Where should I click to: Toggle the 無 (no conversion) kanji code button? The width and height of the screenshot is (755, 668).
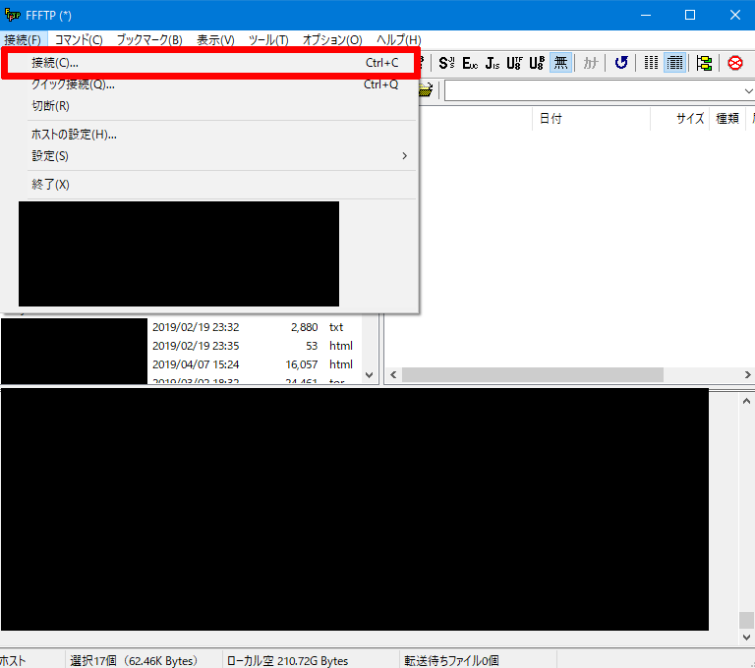[x=560, y=63]
